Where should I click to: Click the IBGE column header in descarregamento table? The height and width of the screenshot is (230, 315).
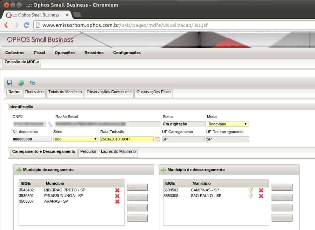(x=170, y=183)
